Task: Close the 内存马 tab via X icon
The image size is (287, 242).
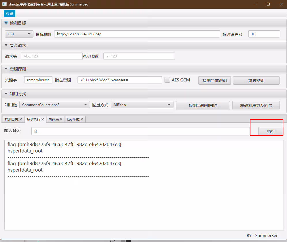Action: [61, 119]
